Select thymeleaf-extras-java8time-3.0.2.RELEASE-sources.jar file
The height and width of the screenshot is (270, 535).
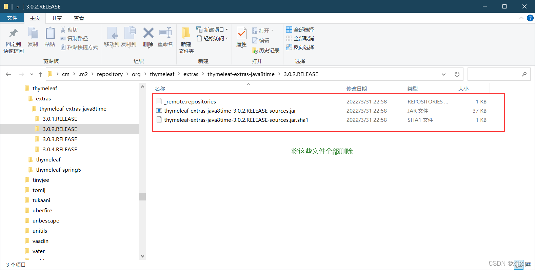321,111
